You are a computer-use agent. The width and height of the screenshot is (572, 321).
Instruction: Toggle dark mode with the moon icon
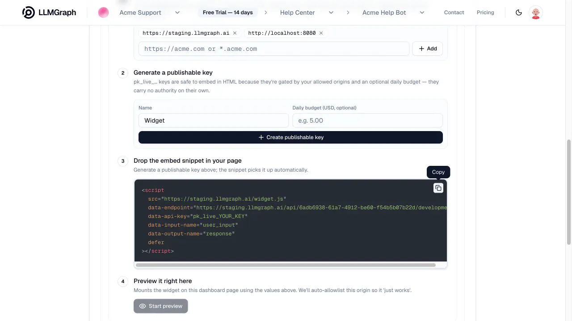(x=519, y=12)
